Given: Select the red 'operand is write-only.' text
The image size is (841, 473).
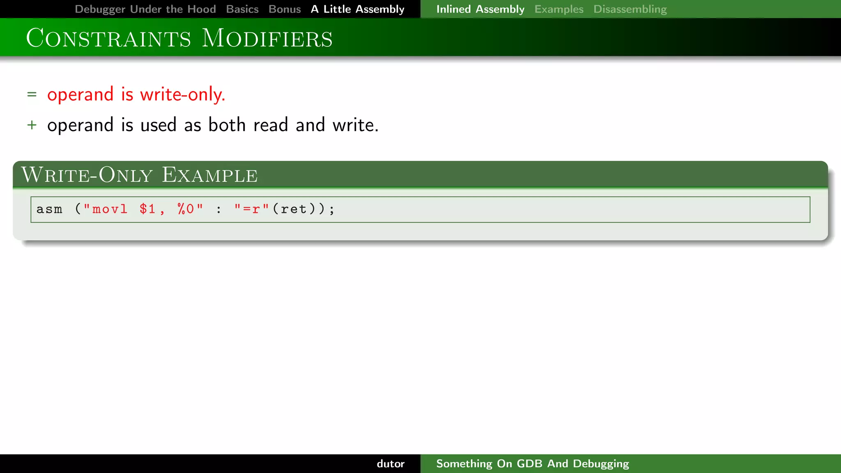Looking at the screenshot, I should [x=136, y=94].
